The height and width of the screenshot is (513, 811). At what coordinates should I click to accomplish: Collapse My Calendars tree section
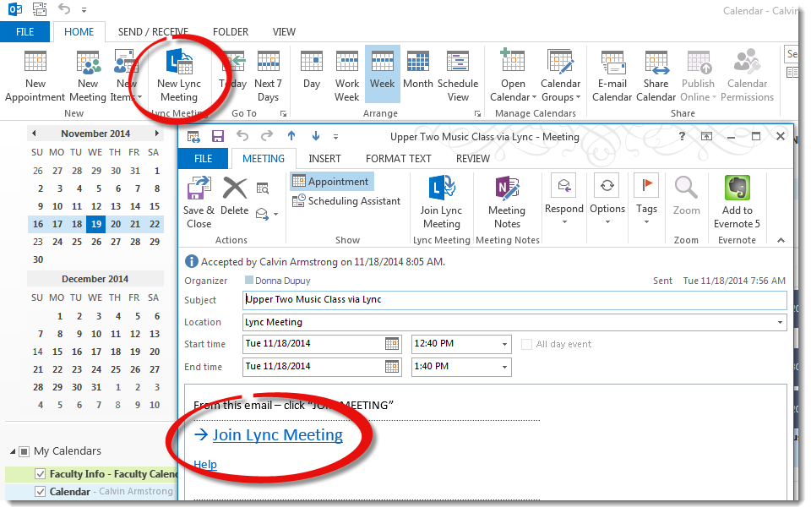click(x=13, y=452)
